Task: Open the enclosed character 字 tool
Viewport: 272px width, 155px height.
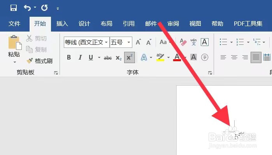Action: click(205, 57)
